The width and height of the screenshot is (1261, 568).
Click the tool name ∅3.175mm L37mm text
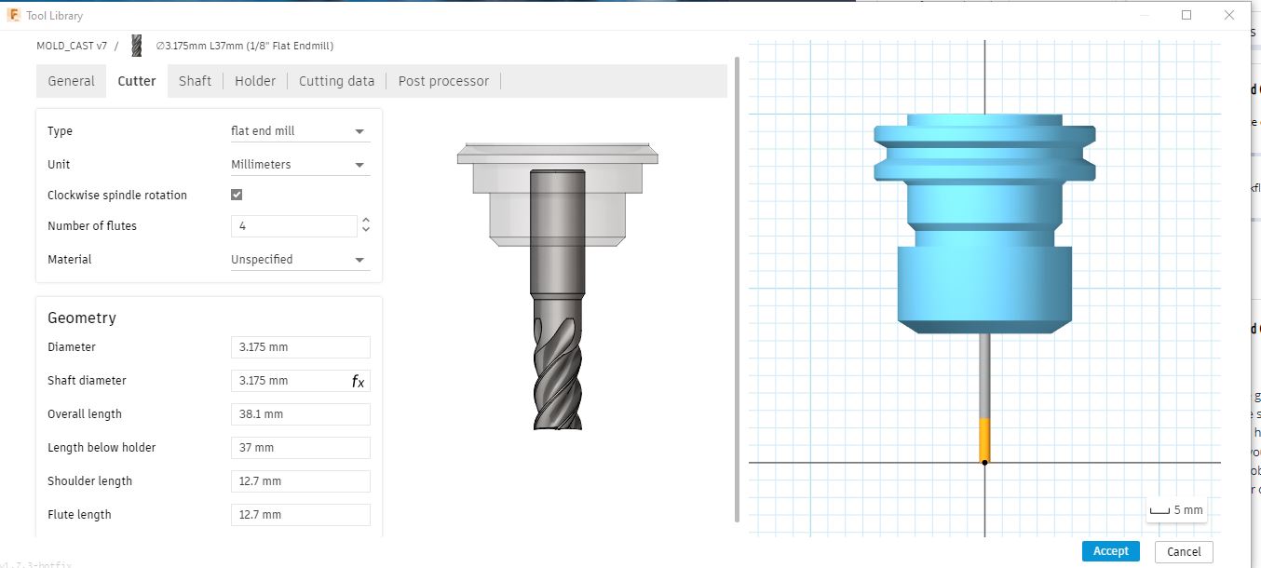pyautogui.click(x=244, y=46)
